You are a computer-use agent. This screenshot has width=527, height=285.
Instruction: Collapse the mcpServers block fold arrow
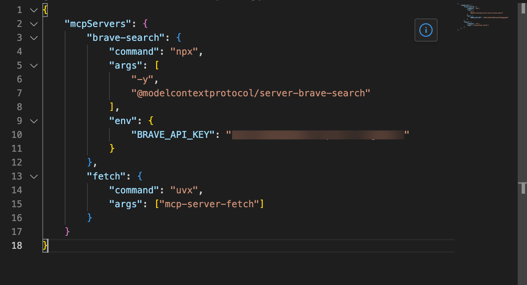coord(34,24)
